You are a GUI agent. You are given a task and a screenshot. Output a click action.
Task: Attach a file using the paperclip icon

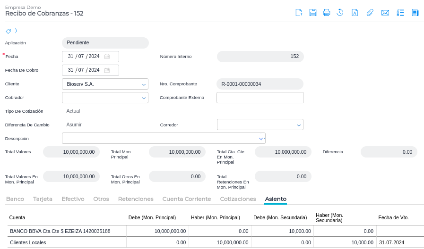(370, 13)
